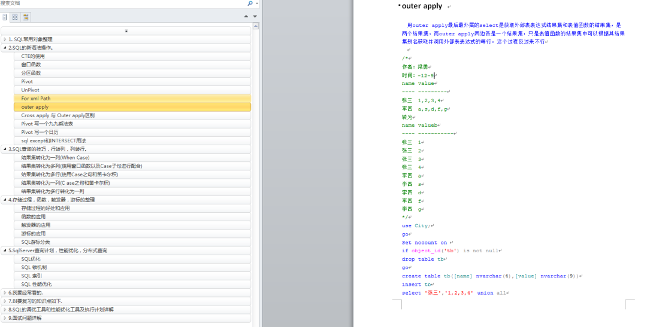Go to SQL 性能优化 heading
Viewport: 647px width, 327px height.
[x=132, y=284]
